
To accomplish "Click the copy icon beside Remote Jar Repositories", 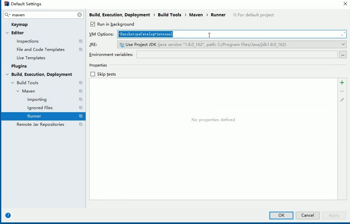I will (x=81, y=124).
